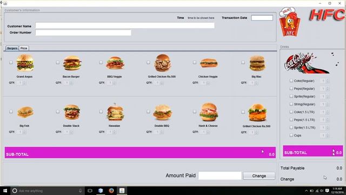Show hidden system tray icons
The width and height of the screenshot is (346, 195).
pyautogui.click(x=307, y=191)
